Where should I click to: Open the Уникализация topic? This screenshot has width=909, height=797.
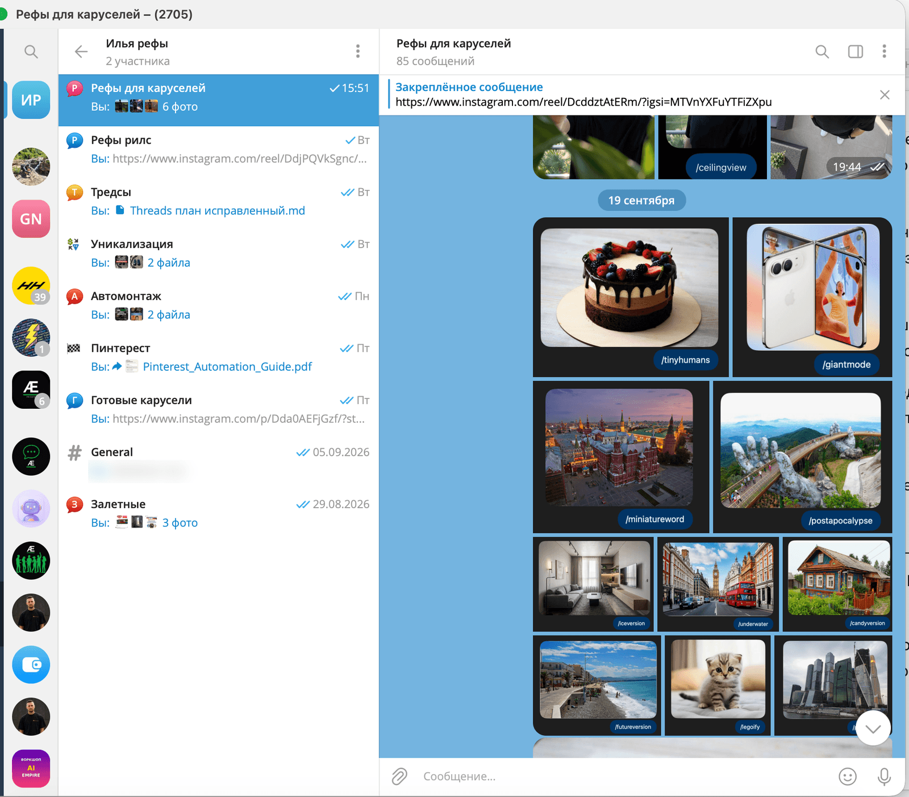(219, 256)
